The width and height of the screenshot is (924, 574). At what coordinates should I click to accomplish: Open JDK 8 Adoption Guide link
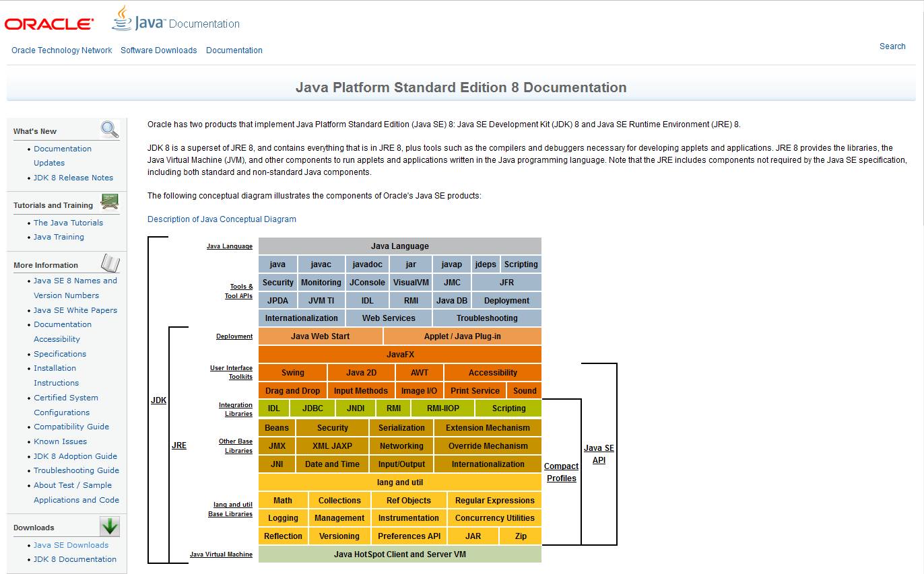pos(75,456)
